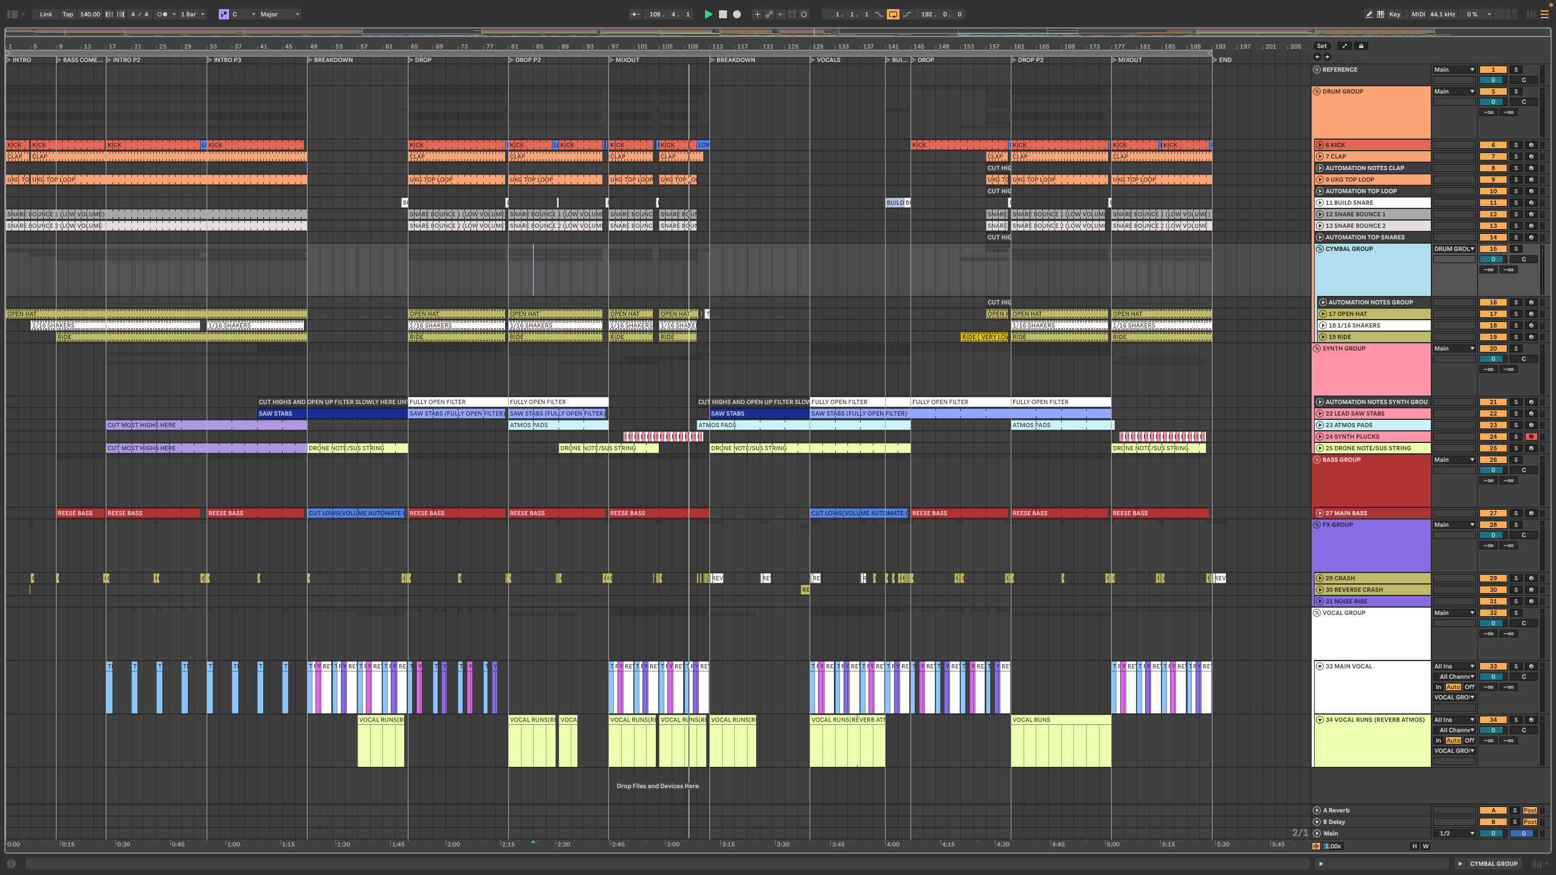Adjust the DRUM GROUP volume slider

[x=1493, y=102]
